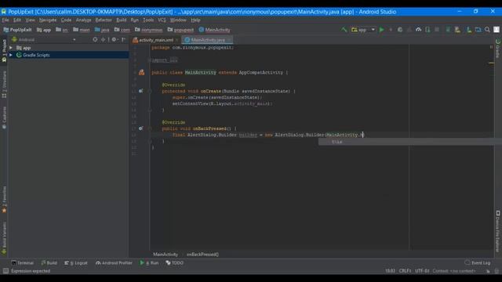Click the Profile app gauge icon
The height and width of the screenshot is (282, 502).
coord(418,30)
